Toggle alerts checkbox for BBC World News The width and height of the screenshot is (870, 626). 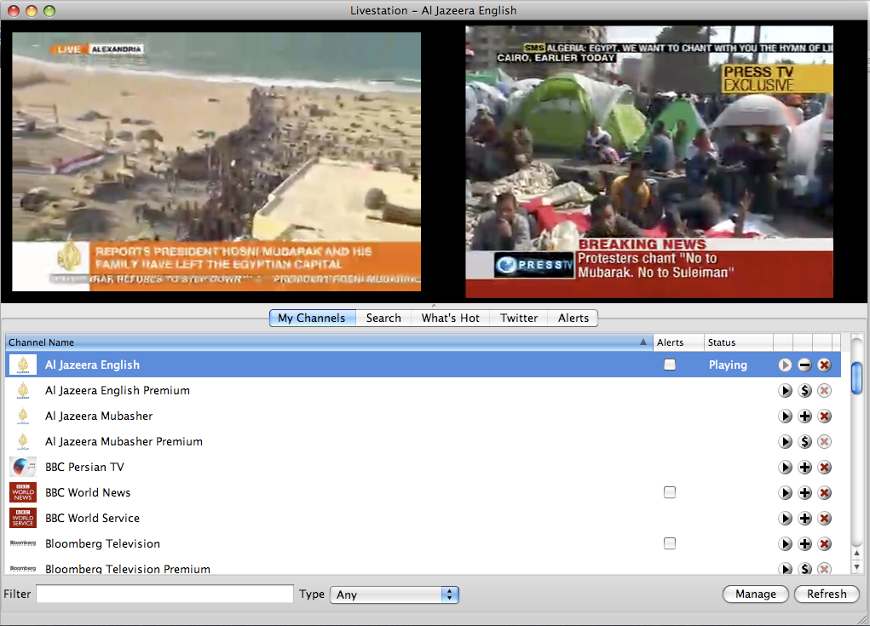670,492
